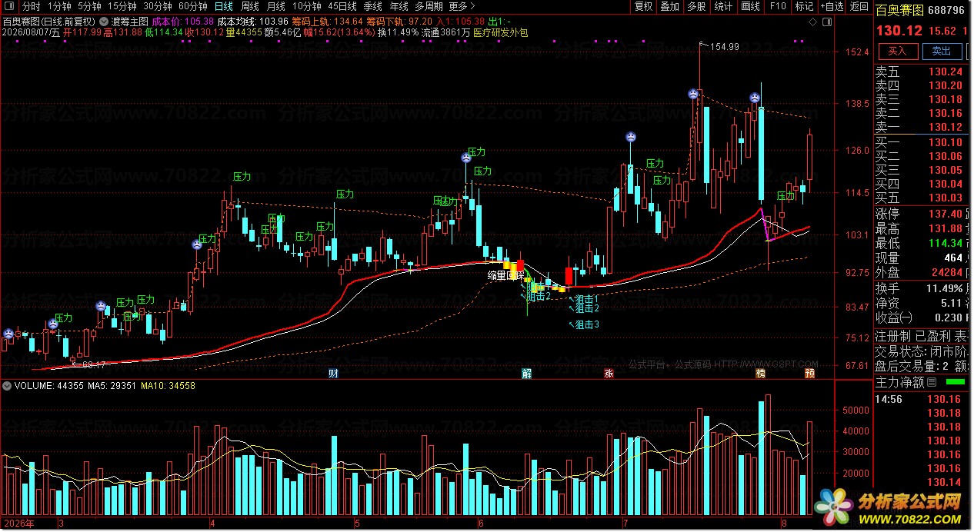The image size is (974, 532).
Task: Click the 154.99 high price label
Action: 724,47
